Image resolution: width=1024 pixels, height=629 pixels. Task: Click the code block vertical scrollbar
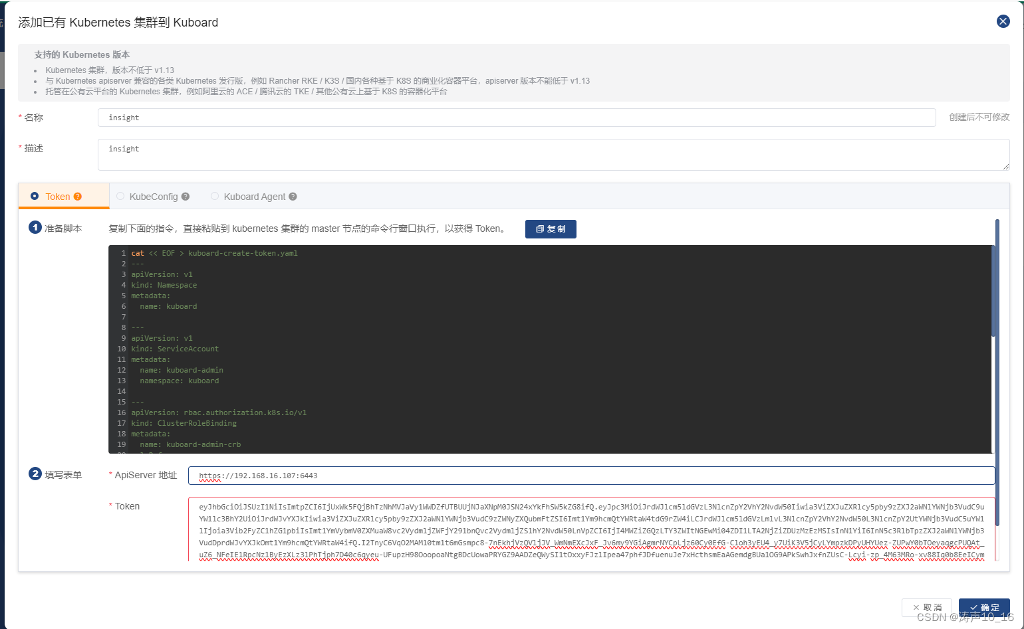993,291
